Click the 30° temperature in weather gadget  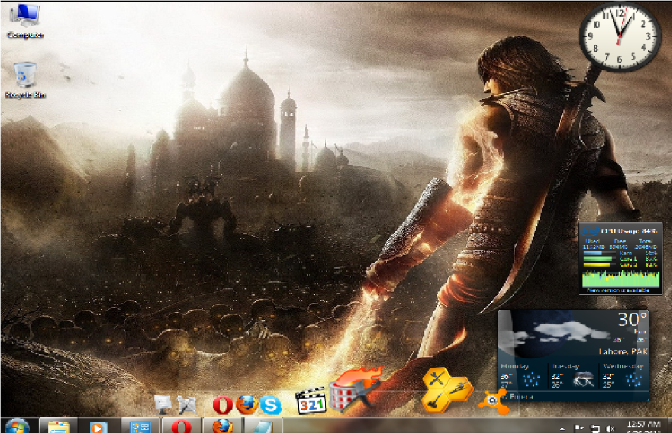click(x=632, y=319)
